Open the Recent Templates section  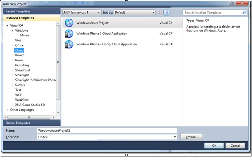[32, 11]
